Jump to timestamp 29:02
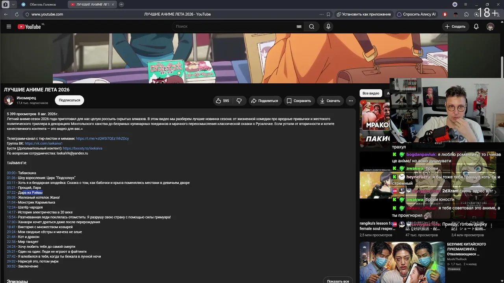The height and width of the screenshot is (283, 504). [x=11, y=261]
